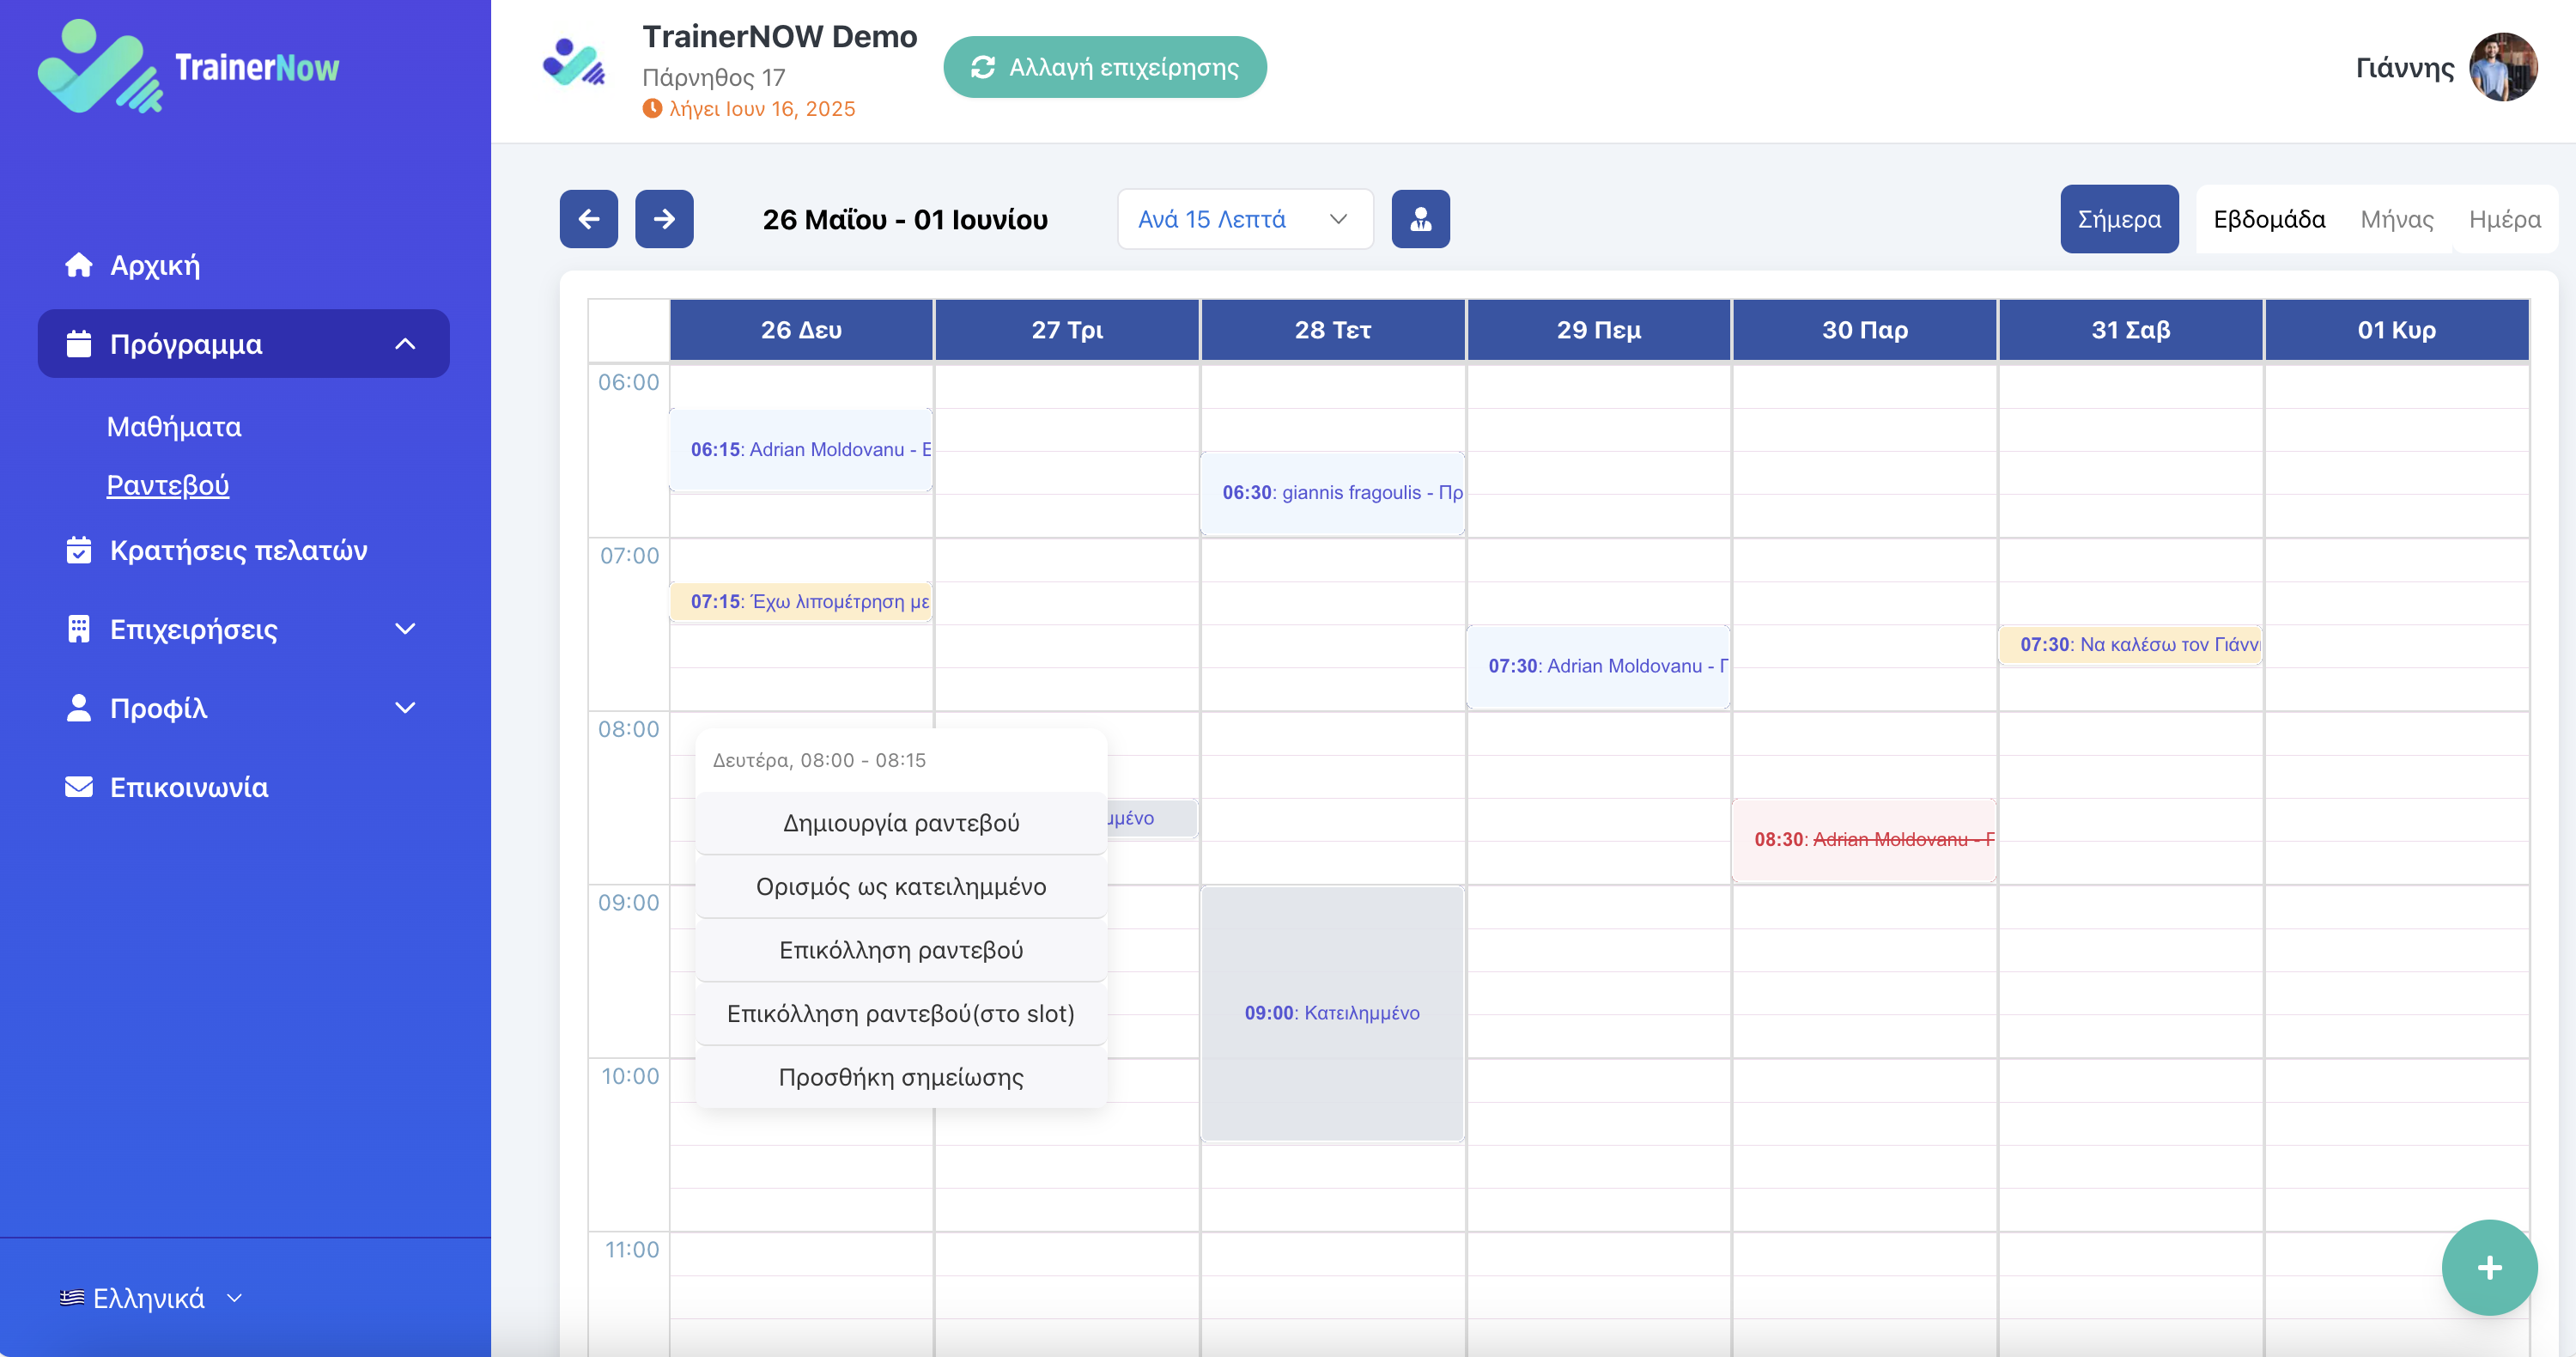Open 07:30 Adrian Moldovanu appointment on Thursday

[1598, 666]
